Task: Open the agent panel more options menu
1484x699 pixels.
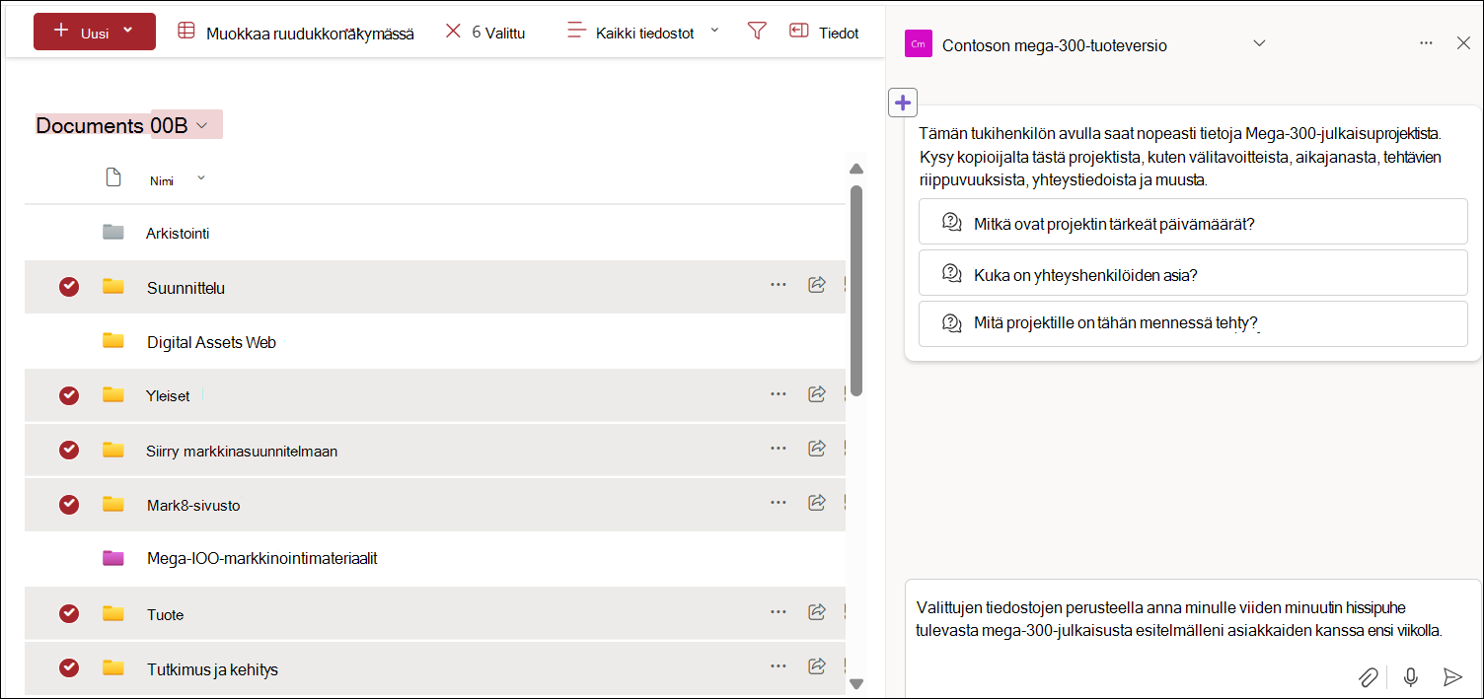Action: click(x=1426, y=43)
